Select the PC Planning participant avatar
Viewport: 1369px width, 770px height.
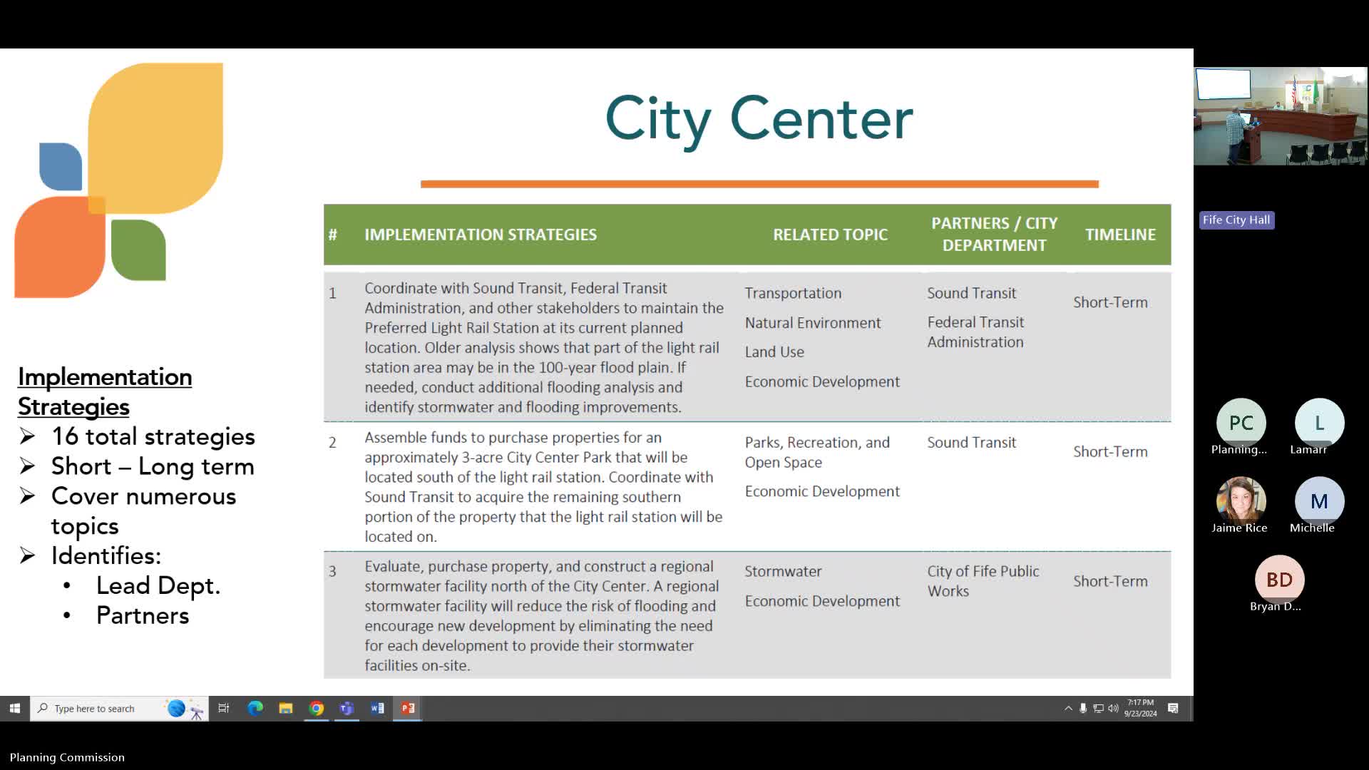pyautogui.click(x=1241, y=423)
